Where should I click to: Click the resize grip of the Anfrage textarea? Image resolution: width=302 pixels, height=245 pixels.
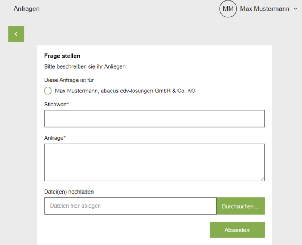[262, 179]
